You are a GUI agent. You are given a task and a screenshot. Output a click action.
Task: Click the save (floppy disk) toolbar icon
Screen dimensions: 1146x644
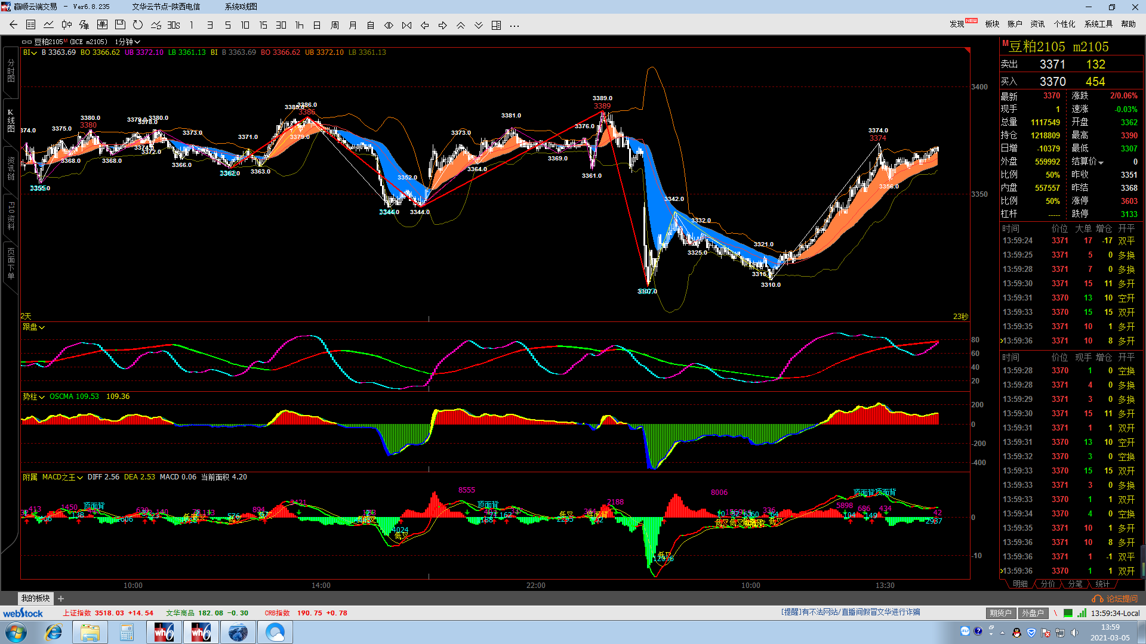(x=120, y=25)
